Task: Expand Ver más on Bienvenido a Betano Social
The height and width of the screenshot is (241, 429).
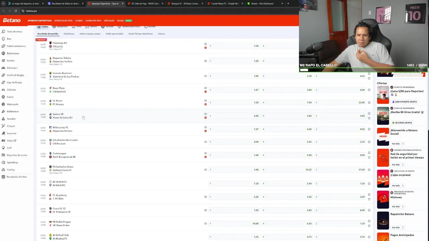Action: click(397, 144)
